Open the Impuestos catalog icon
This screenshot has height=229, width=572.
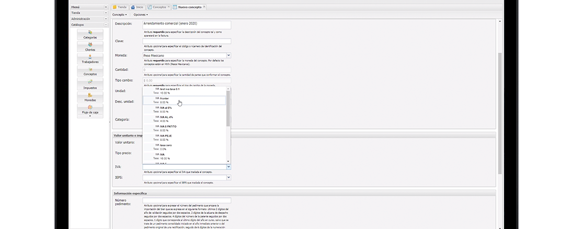pos(90,85)
